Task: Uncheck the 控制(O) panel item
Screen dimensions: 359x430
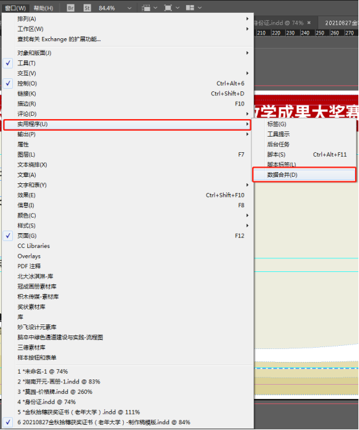Action: [x=128, y=84]
